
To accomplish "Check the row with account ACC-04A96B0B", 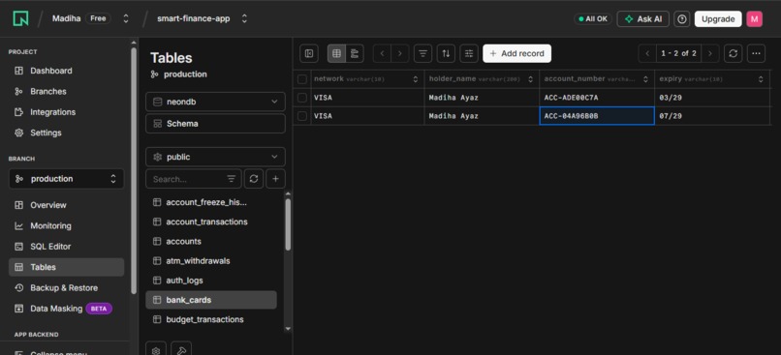I will click(302, 116).
